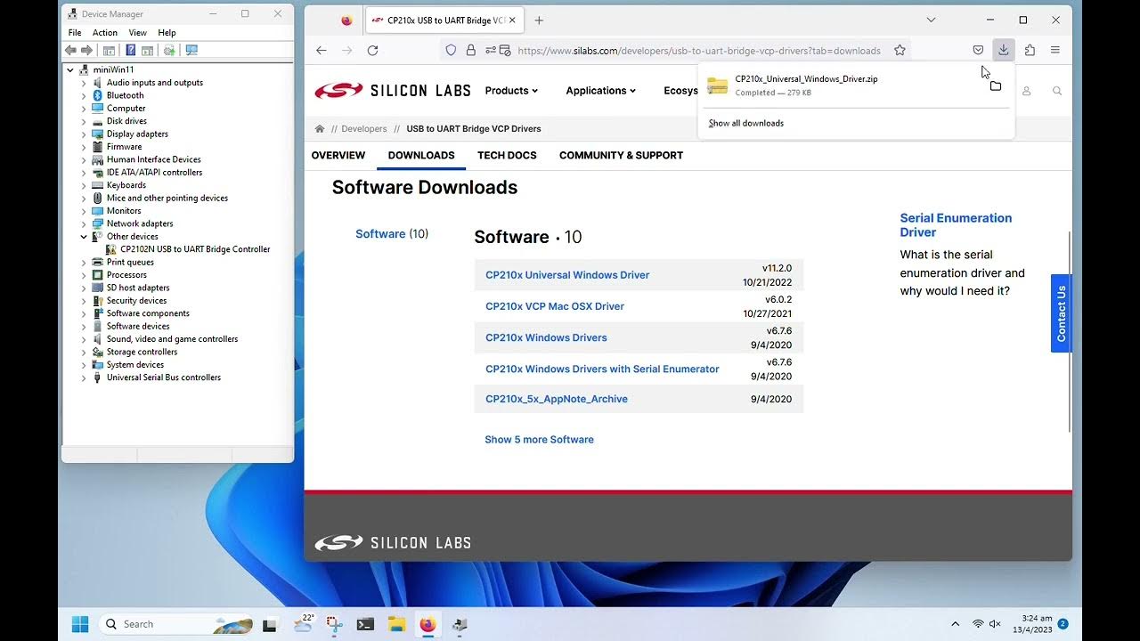This screenshot has height=641, width=1140.
Task: Switch to the COMMUNITY & SUPPORT tab
Action: [621, 155]
